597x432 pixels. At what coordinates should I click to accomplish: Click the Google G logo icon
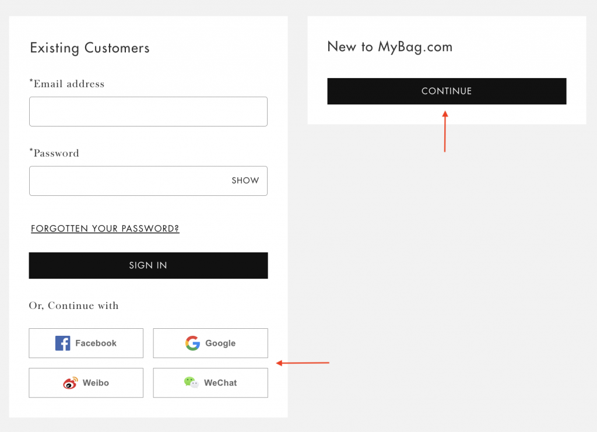pos(192,343)
